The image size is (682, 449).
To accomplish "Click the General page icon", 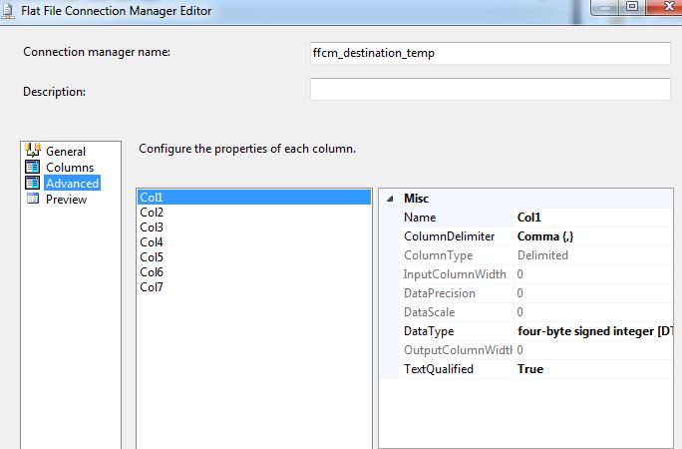I will 32,151.
